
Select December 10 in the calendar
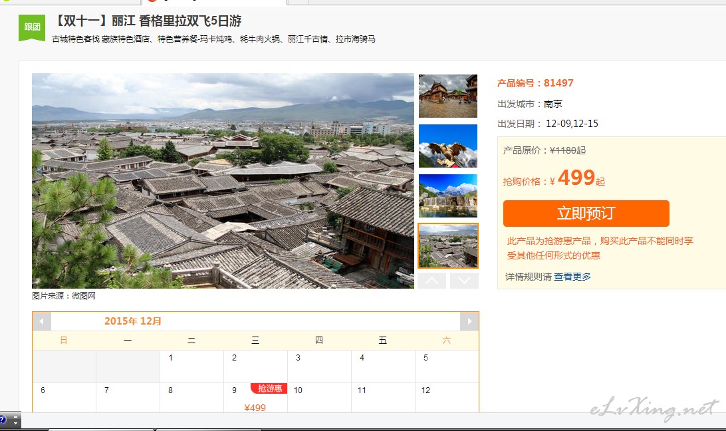tap(320, 398)
